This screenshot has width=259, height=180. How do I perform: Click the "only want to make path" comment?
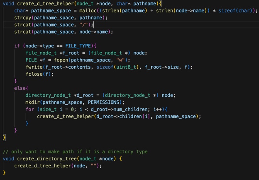75,152
